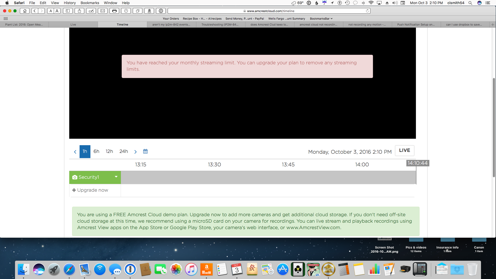Select the 1h timeline range
The width and height of the screenshot is (496, 279).
click(85, 152)
